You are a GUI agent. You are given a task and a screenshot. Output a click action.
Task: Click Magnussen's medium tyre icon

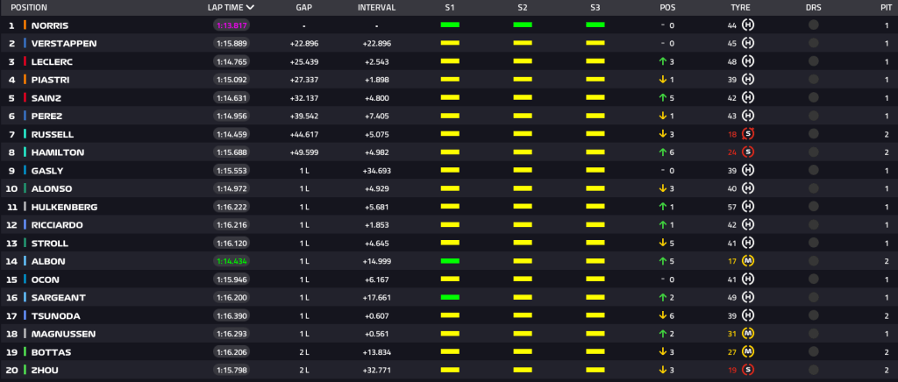tap(748, 334)
